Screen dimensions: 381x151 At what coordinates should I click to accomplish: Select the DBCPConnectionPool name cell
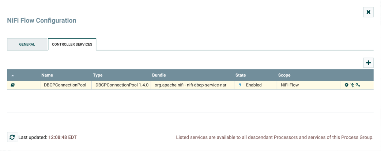pyautogui.click(x=65, y=85)
